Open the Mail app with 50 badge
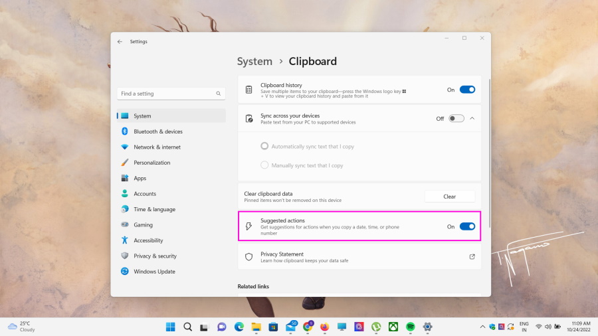This screenshot has height=336, width=598. click(x=291, y=326)
